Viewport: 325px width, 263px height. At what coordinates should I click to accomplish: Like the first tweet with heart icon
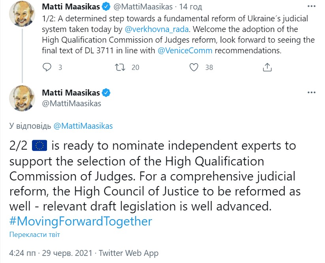pos(194,67)
